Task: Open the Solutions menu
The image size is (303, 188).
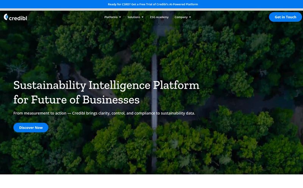Action: (134, 17)
